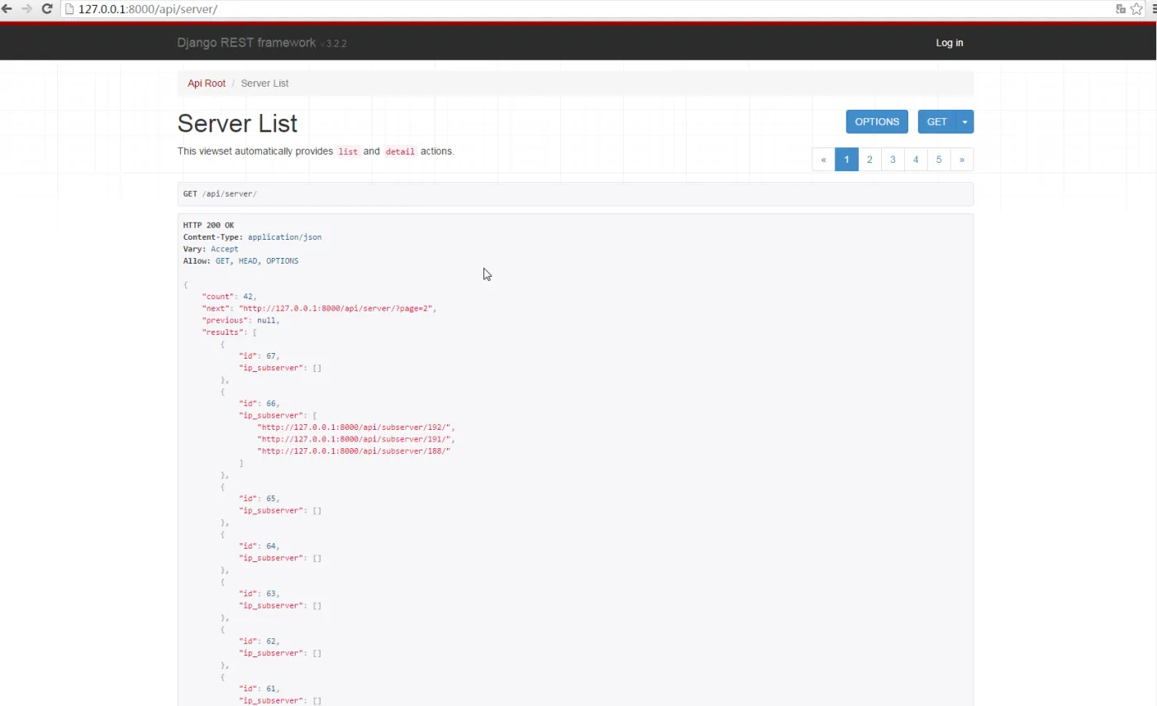The height and width of the screenshot is (706, 1157).
Task: Open the Django REST framework brand link
Action: (246, 43)
